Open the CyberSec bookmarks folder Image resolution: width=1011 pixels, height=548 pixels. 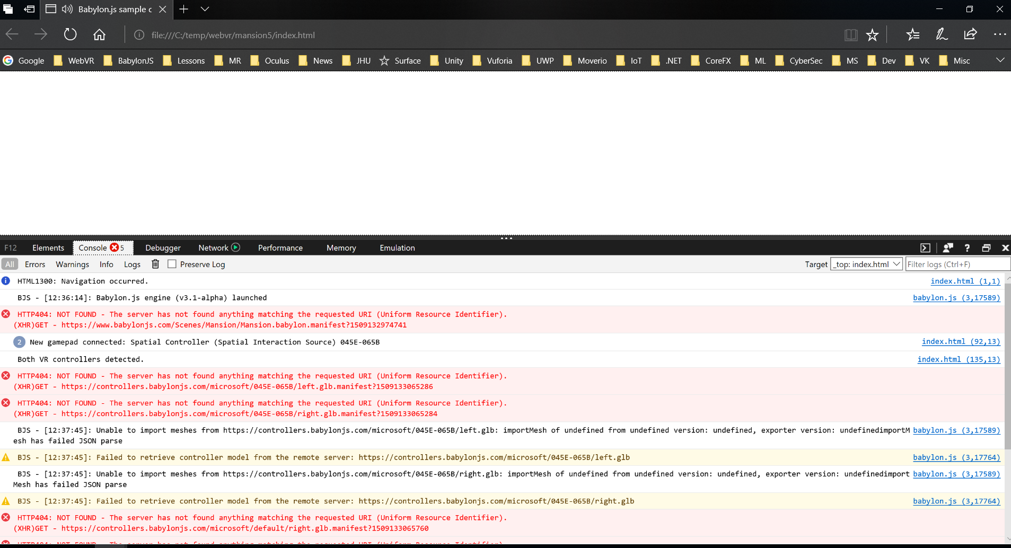[799, 60]
